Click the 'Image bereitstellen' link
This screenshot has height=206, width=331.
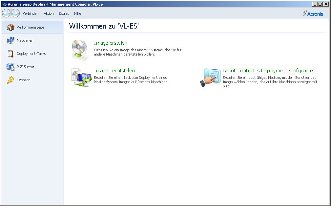[114, 71]
